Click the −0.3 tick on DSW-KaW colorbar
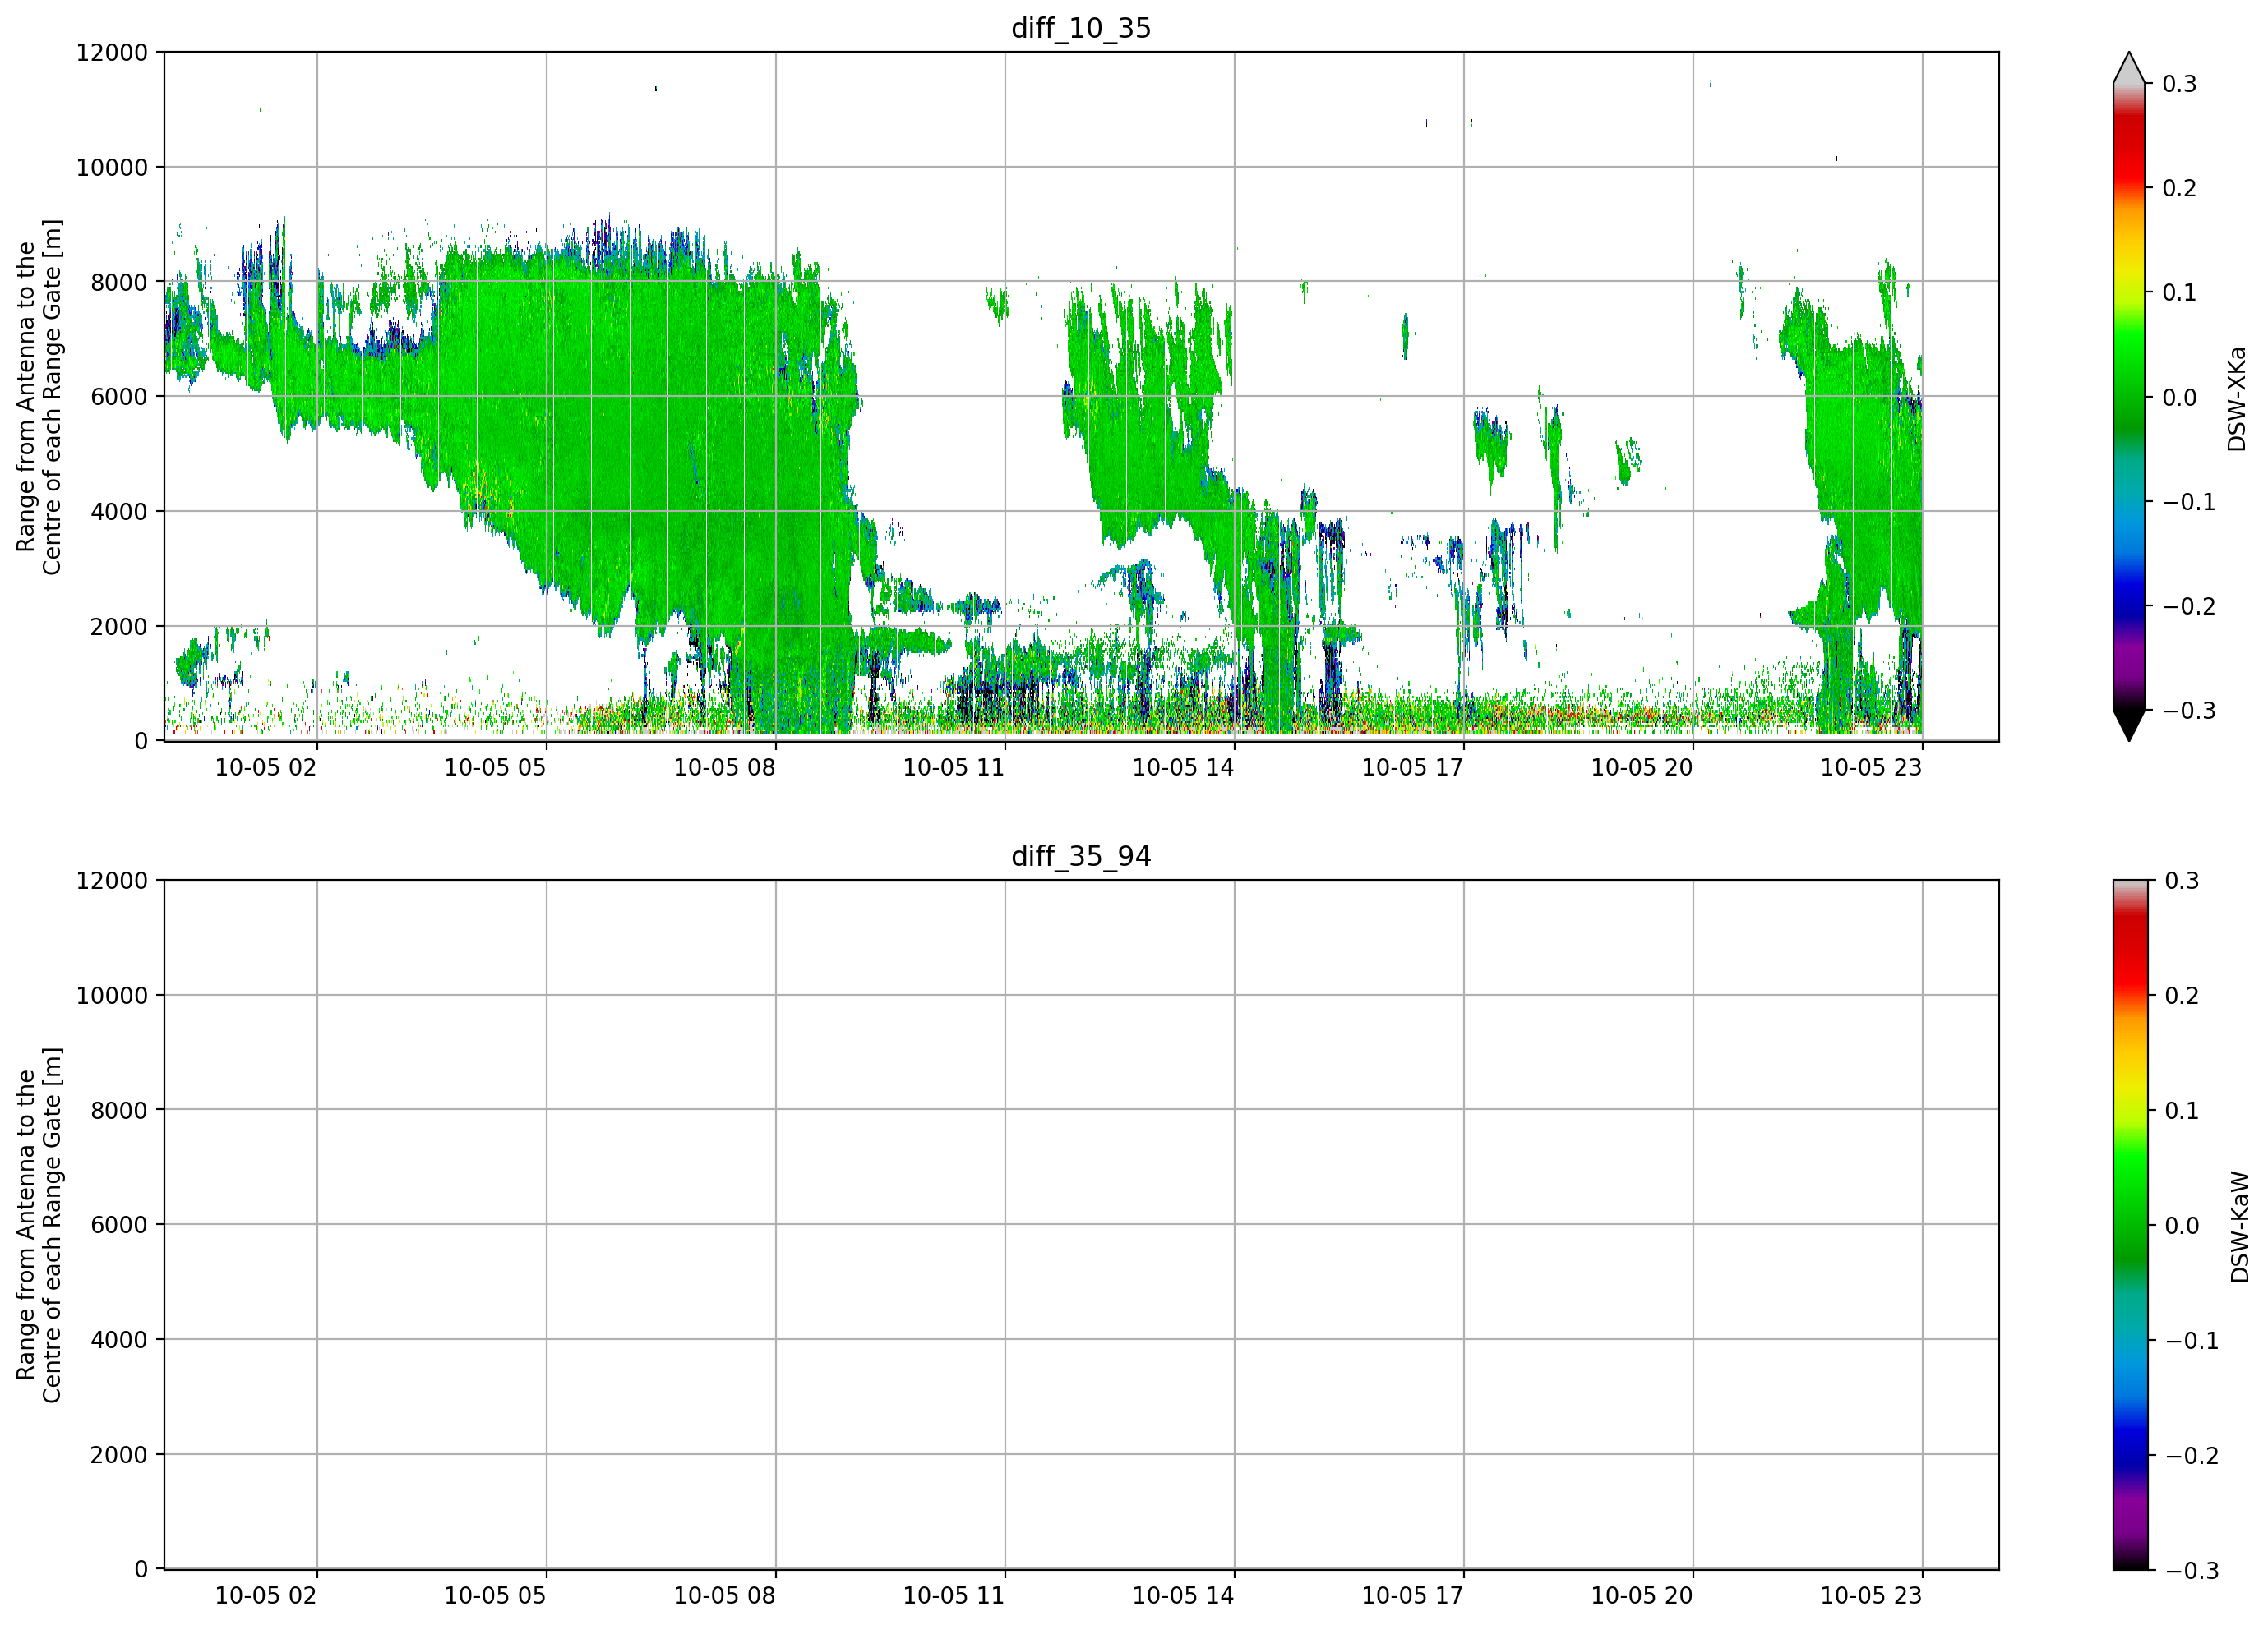The height and width of the screenshot is (1625, 2268). 2191,1570
